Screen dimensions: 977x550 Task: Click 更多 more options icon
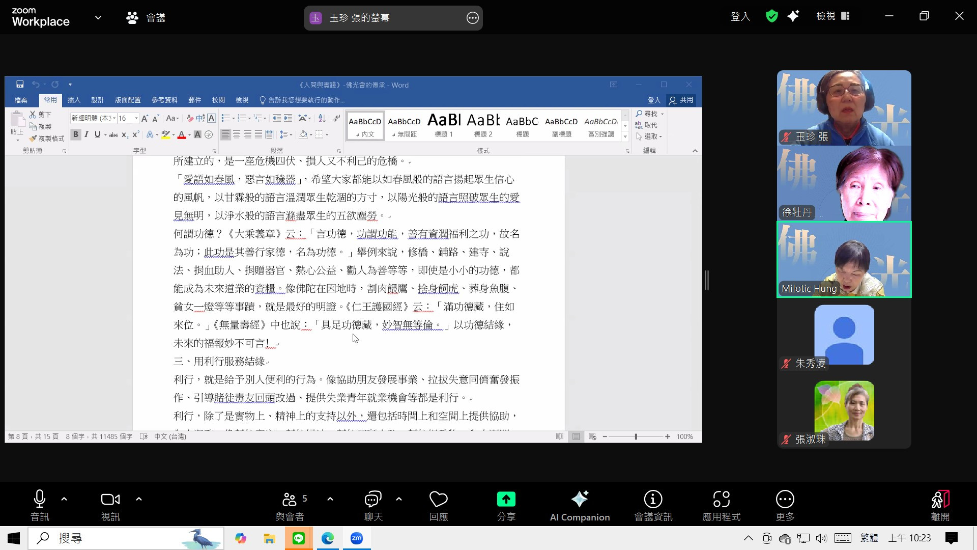[x=785, y=500]
